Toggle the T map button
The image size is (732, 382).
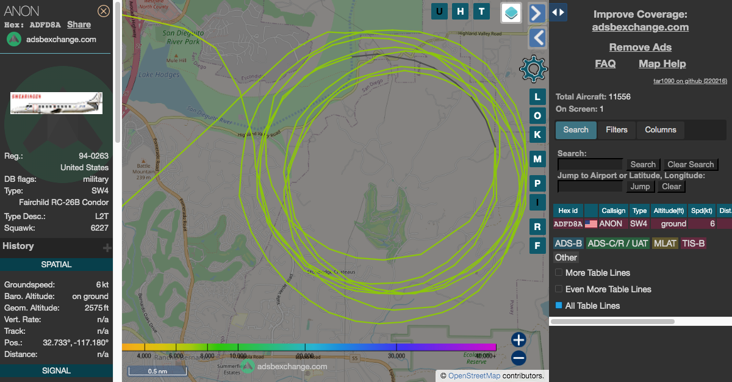pos(482,11)
